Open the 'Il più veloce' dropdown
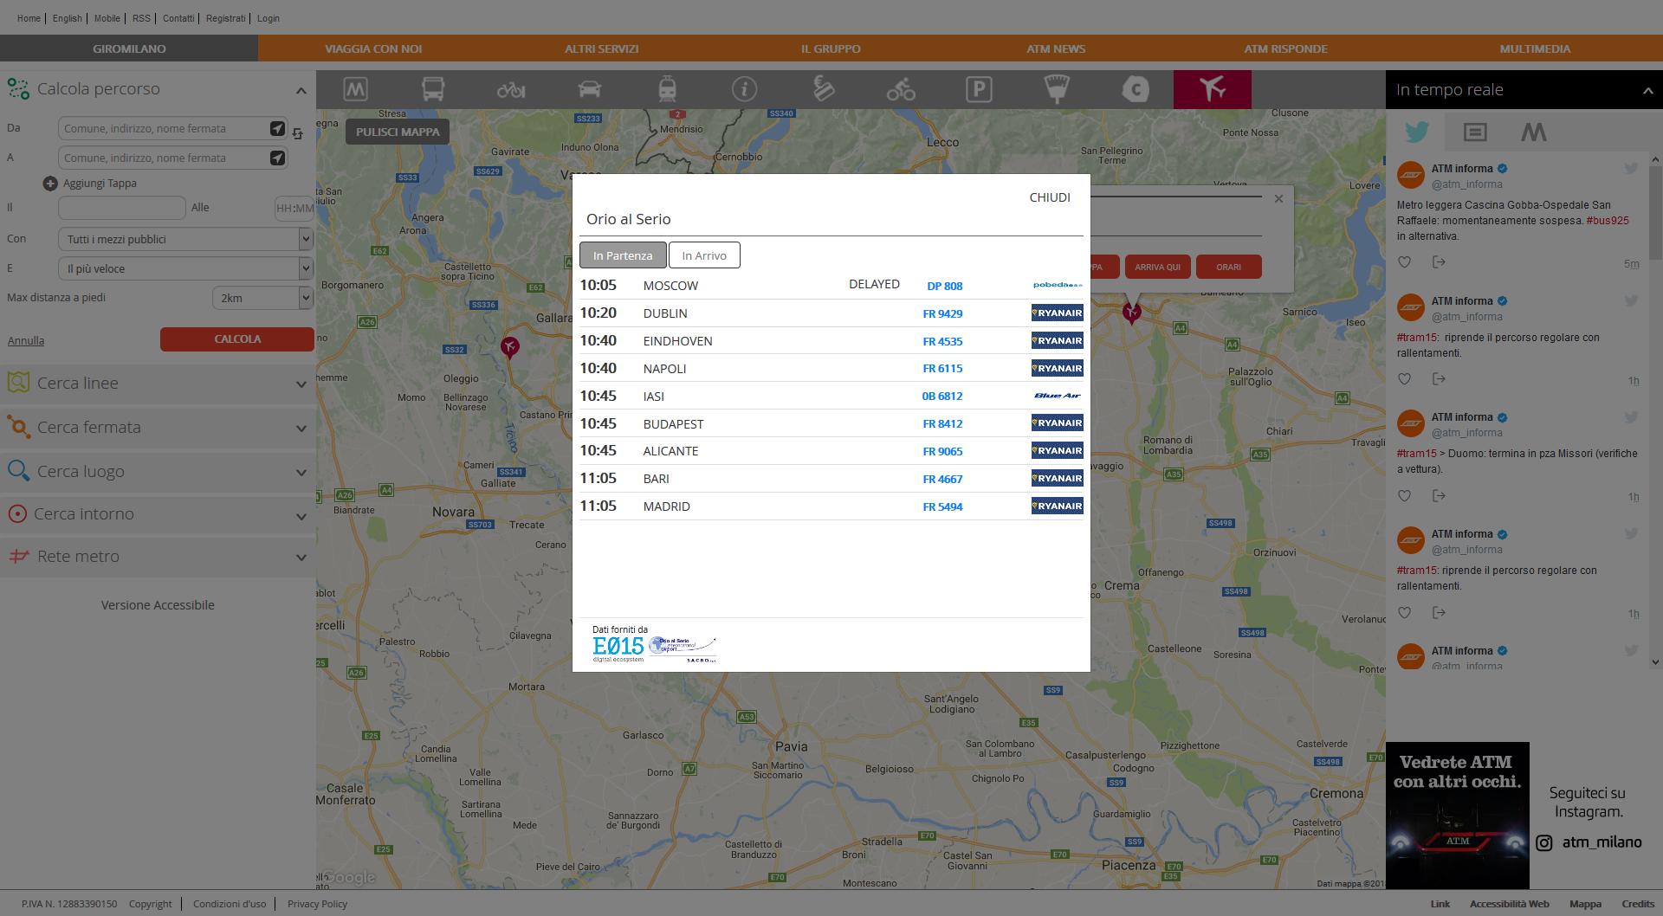 point(184,268)
